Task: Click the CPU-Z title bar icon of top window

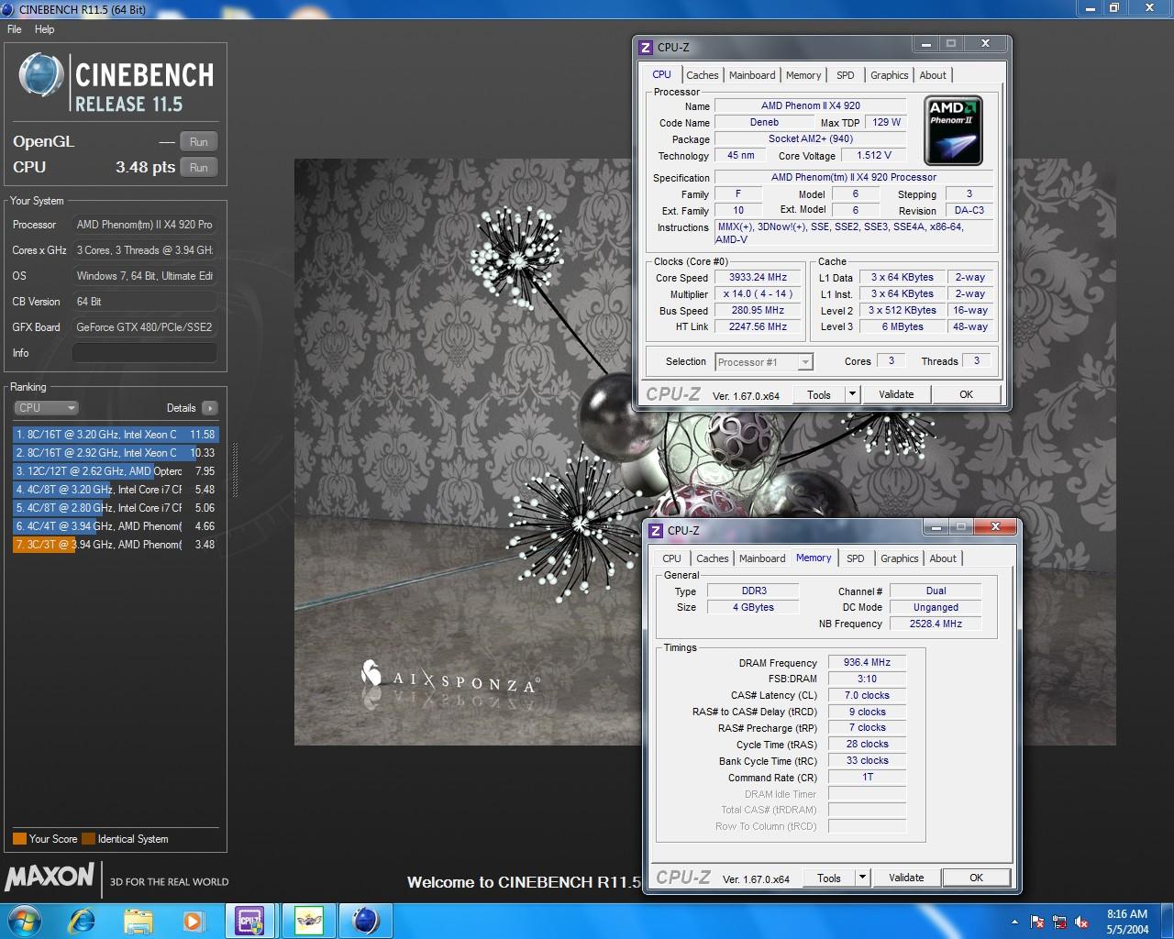Action: point(646,48)
